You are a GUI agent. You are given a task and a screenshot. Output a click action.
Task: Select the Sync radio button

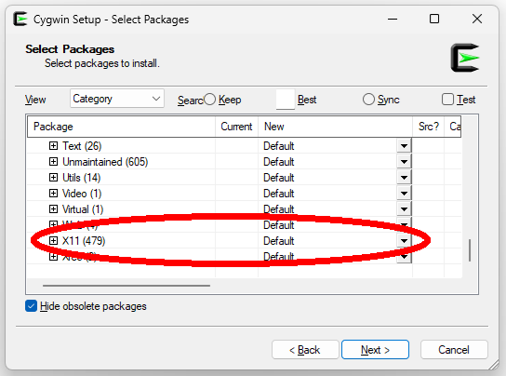tap(368, 100)
